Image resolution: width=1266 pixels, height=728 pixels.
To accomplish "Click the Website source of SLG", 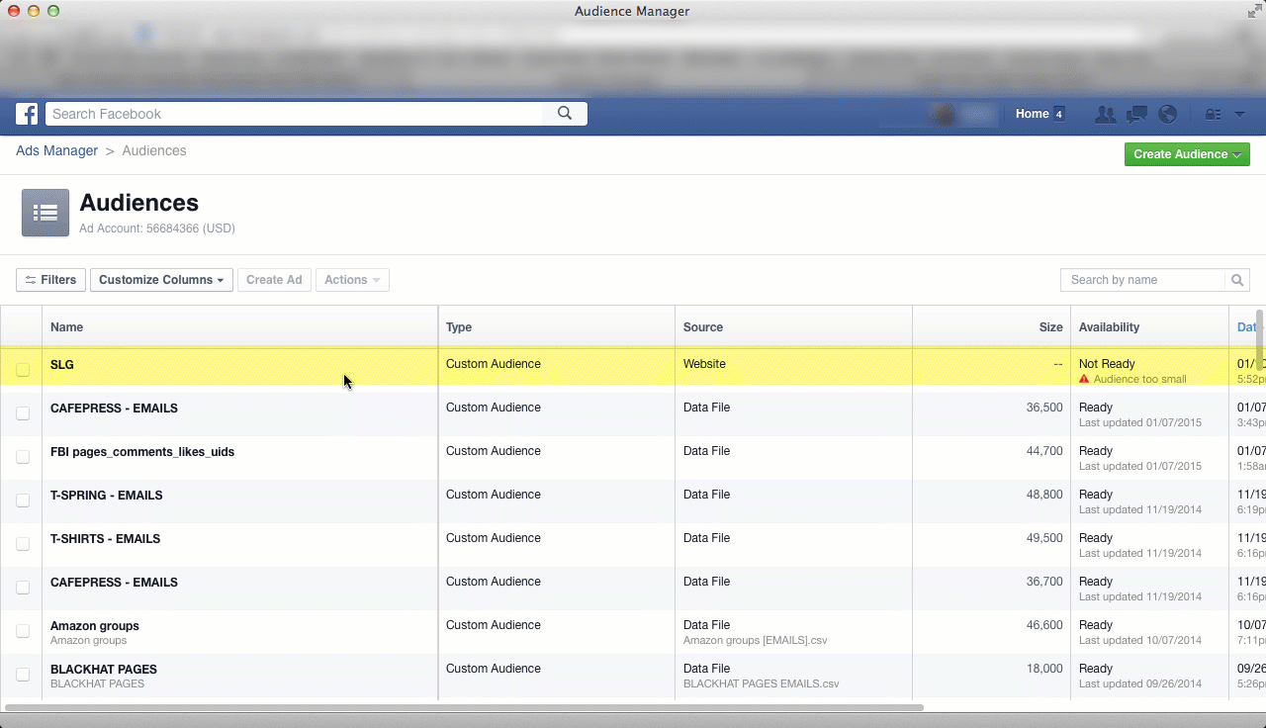I will [704, 364].
